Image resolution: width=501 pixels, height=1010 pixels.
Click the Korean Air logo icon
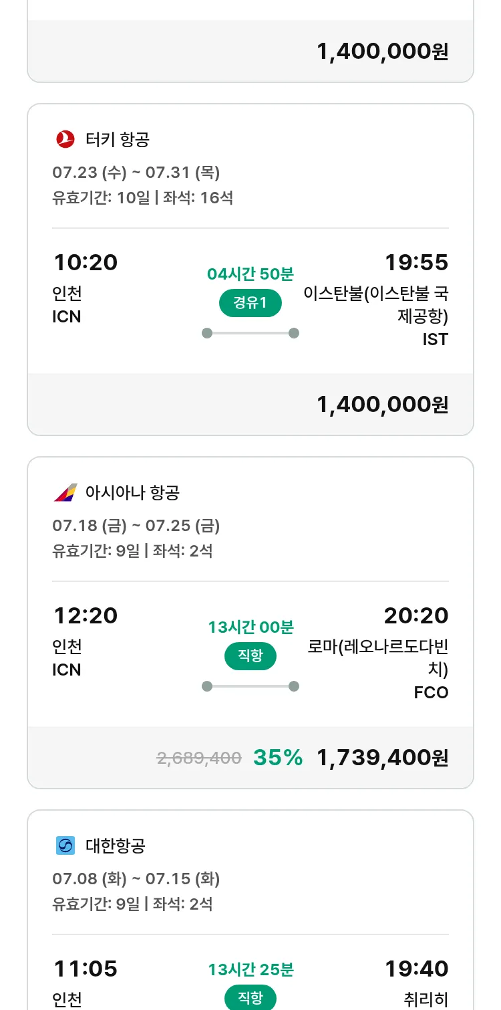[65, 845]
